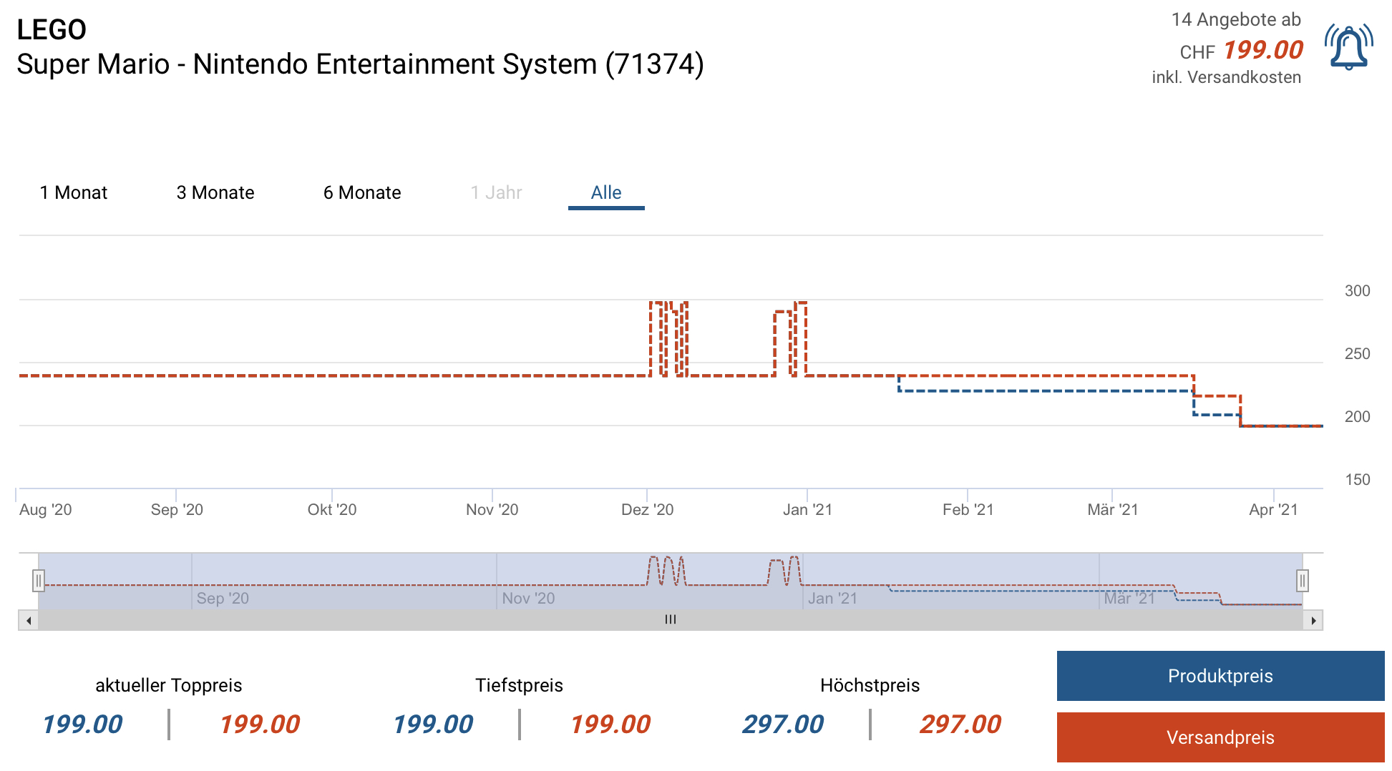Click the CHF 199.00 offer price
The image size is (1392, 771).
coord(1262,50)
